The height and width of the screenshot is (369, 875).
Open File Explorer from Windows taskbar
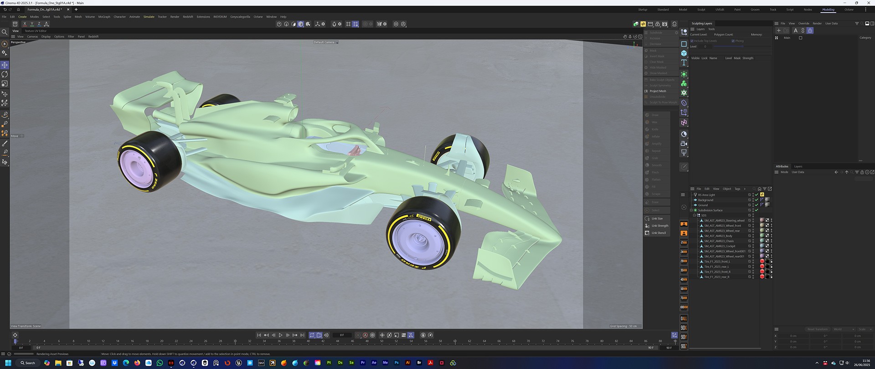[x=58, y=363]
